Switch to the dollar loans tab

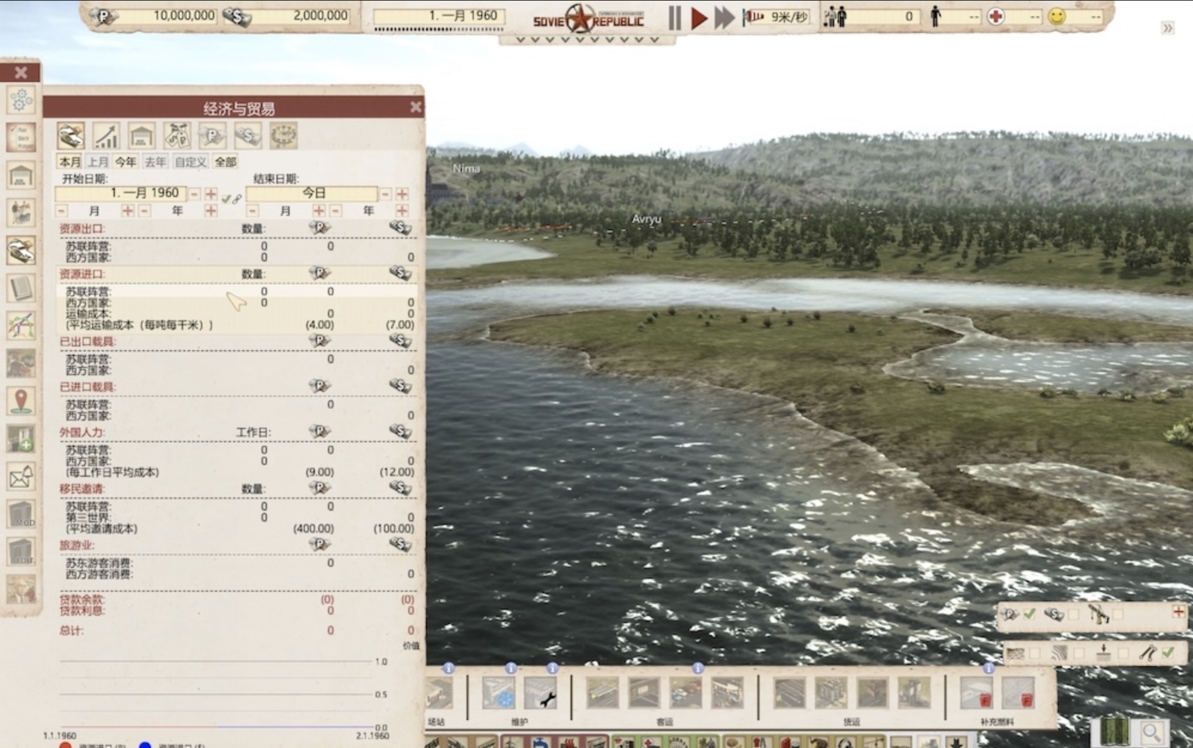pyautogui.click(x=248, y=136)
